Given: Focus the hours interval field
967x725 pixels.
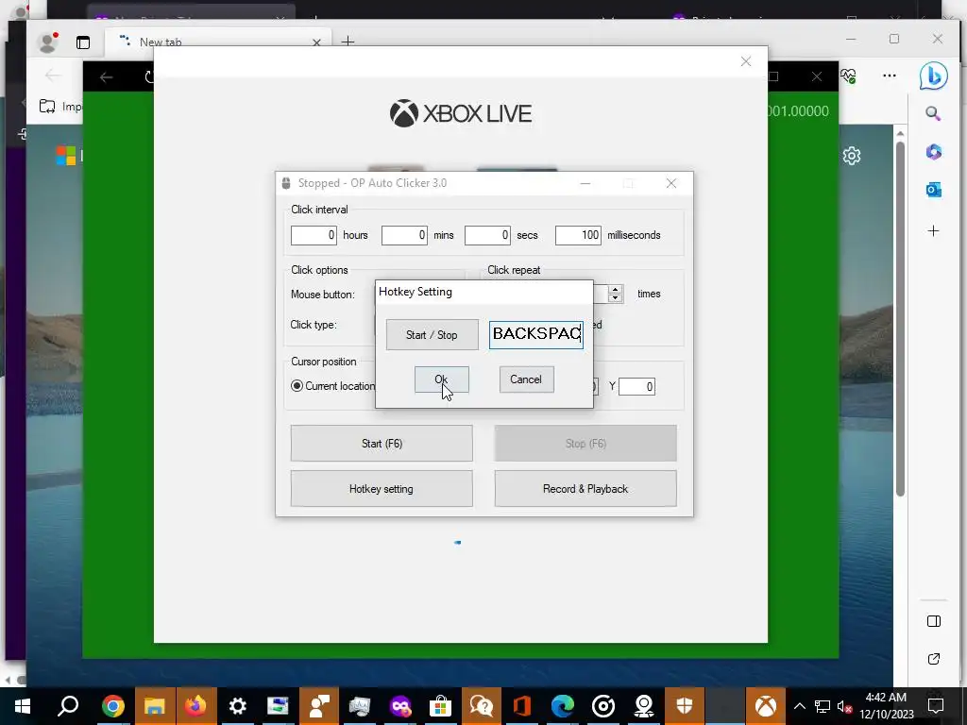Looking at the screenshot, I should [x=314, y=235].
